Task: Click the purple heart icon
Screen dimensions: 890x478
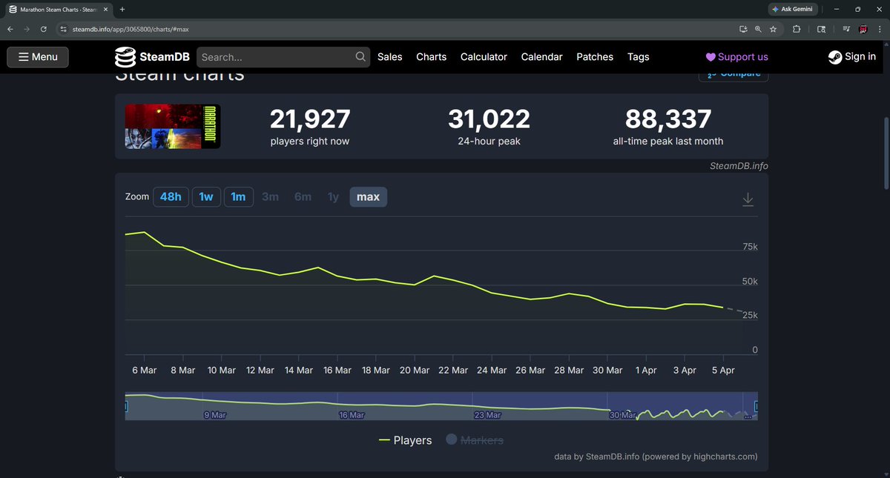Action: [711, 57]
